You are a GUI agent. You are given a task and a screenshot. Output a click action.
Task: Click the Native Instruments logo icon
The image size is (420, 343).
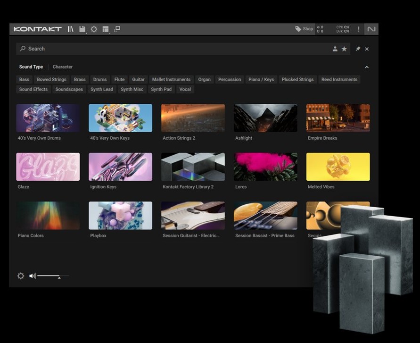371,29
